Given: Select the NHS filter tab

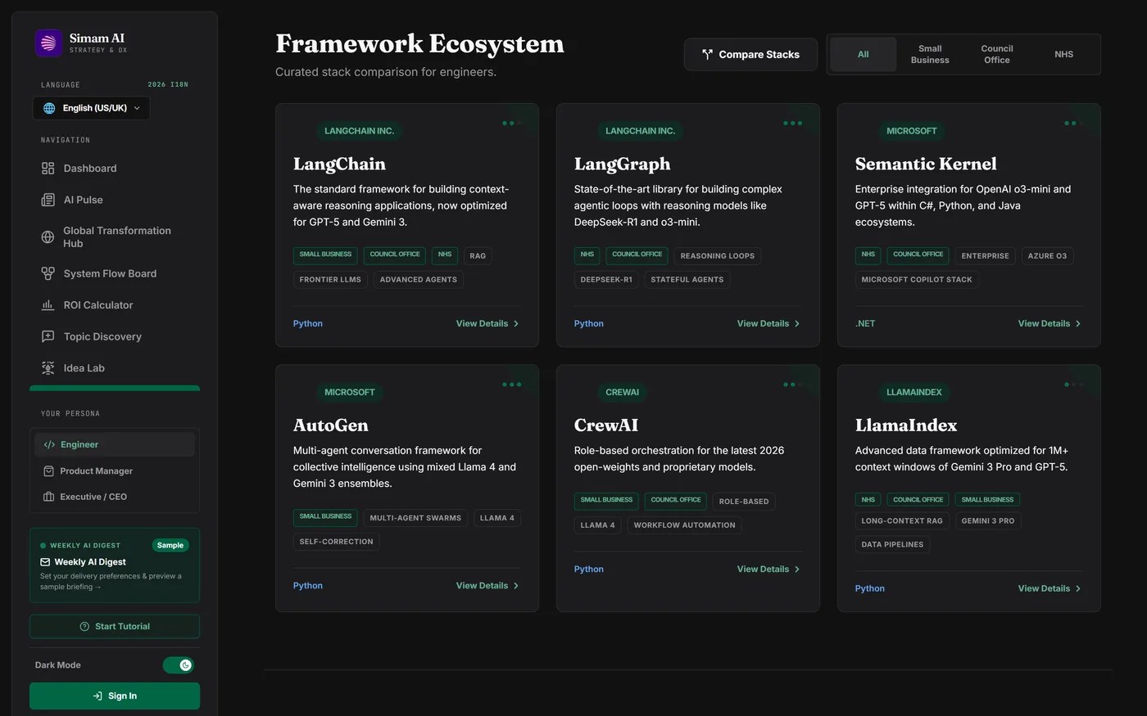Looking at the screenshot, I should point(1064,55).
